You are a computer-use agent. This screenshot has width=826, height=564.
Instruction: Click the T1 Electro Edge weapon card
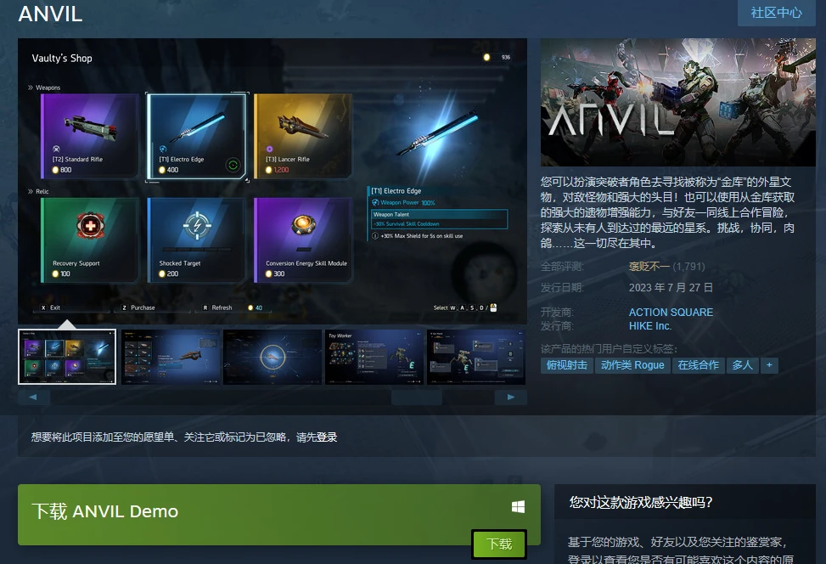pyautogui.click(x=196, y=137)
